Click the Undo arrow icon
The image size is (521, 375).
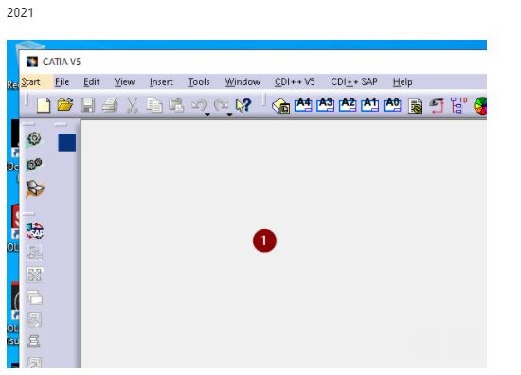tap(199, 106)
